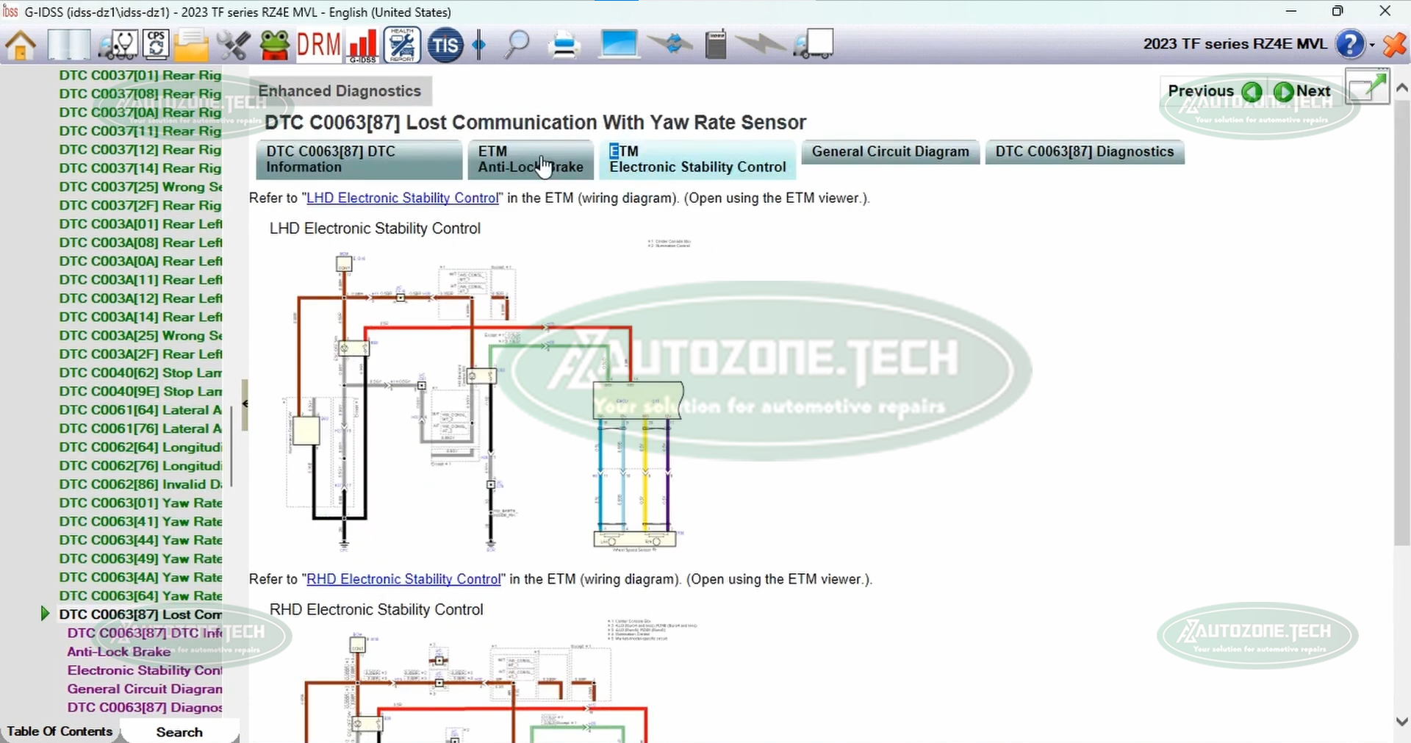Image resolution: width=1411 pixels, height=743 pixels.
Task: Click the Home icon in toolbar
Action: (21, 45)
